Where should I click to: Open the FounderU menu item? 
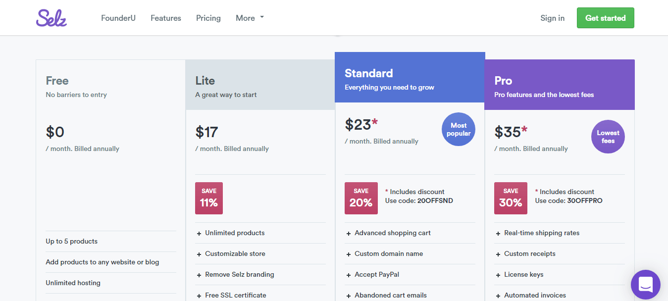pyautogui.click(x=118, y=18)
